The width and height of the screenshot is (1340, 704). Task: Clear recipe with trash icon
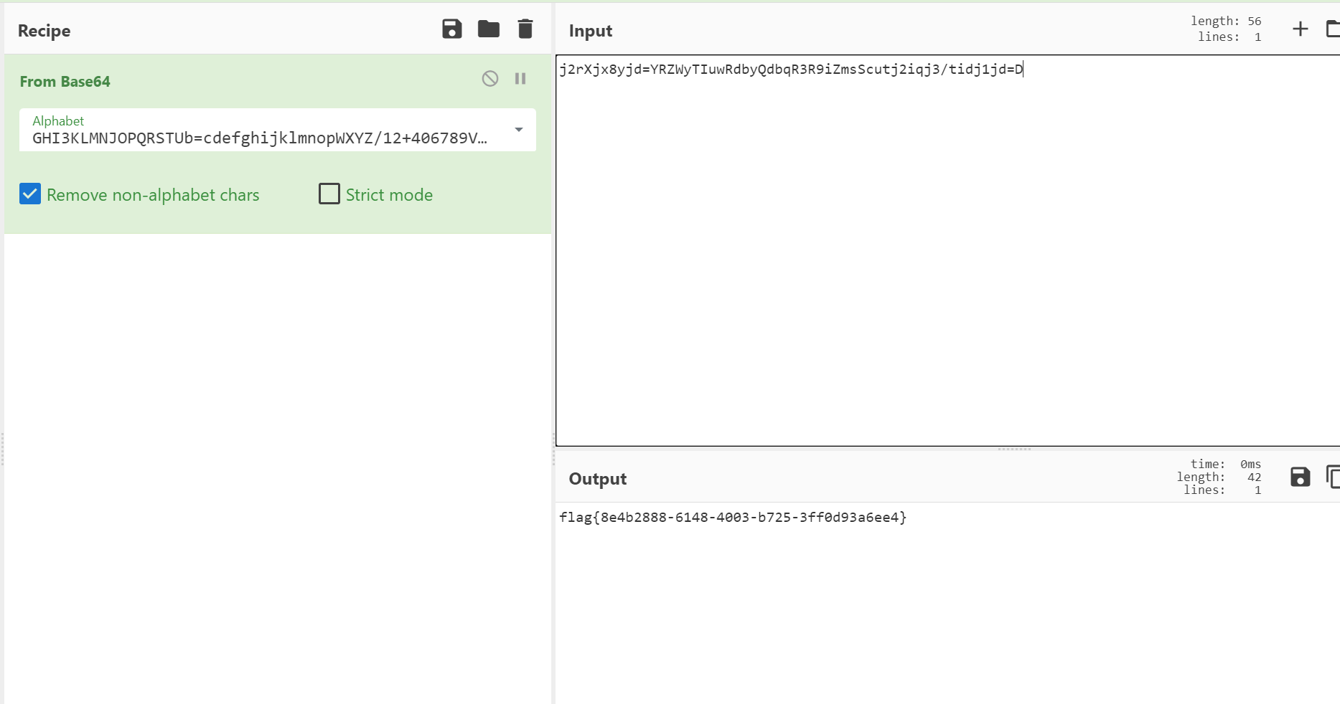pos(525,29)
